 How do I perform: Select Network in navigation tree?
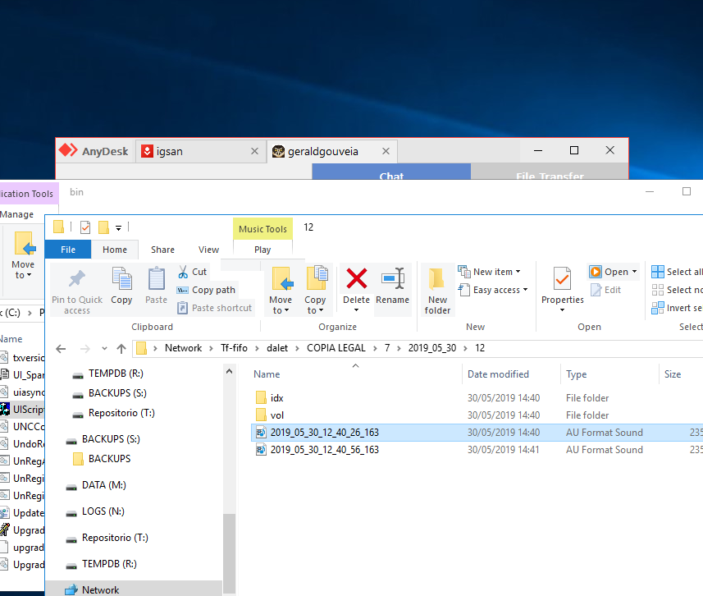click(100, 590)
